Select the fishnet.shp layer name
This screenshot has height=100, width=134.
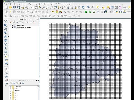tap(20, 25)
